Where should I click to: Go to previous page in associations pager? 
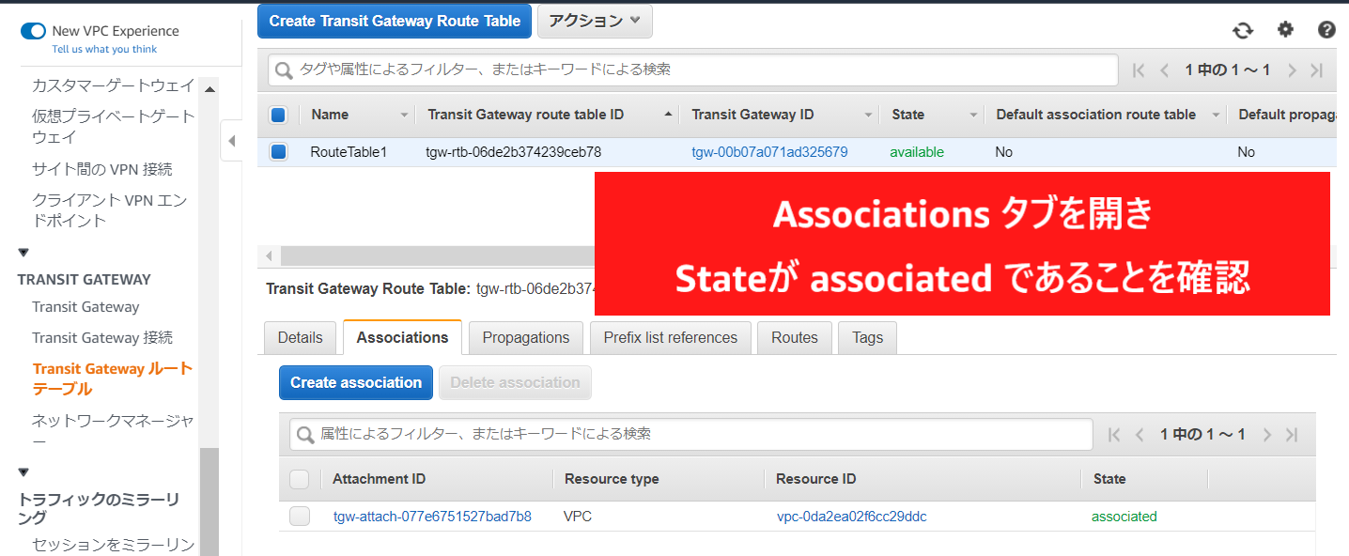click(x=1140, y=435)
